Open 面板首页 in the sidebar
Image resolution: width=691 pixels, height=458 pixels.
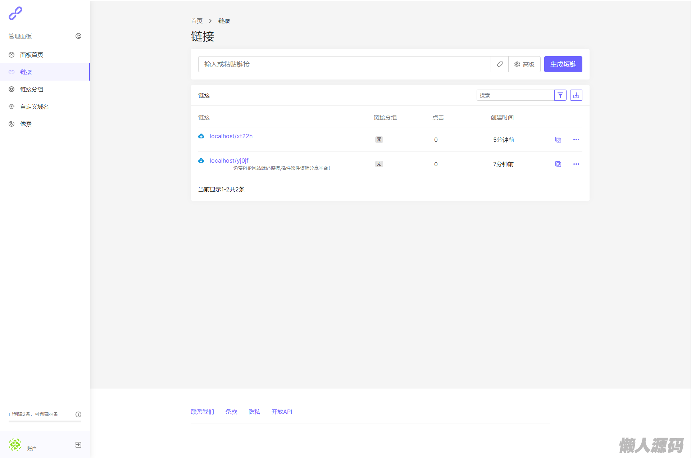[32, 55]
